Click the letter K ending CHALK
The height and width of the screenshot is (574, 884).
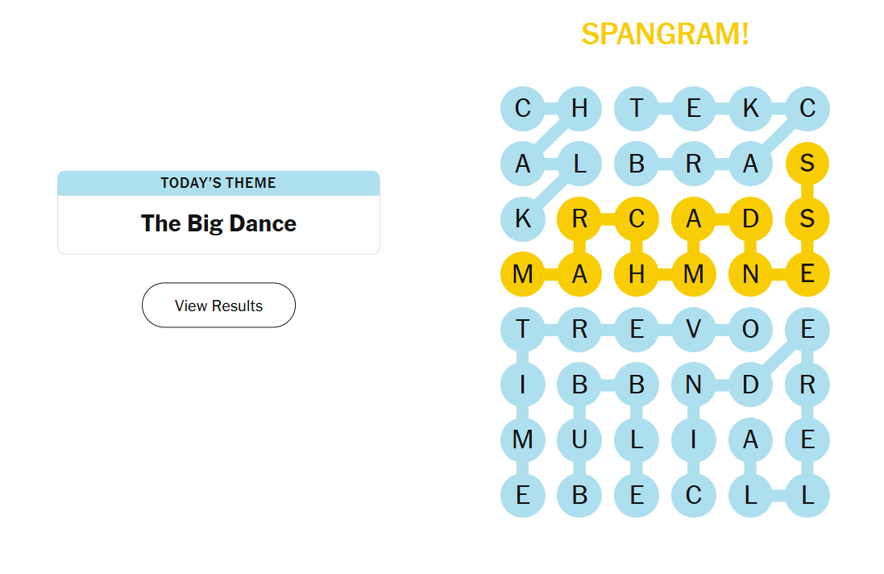coord(523,219)
